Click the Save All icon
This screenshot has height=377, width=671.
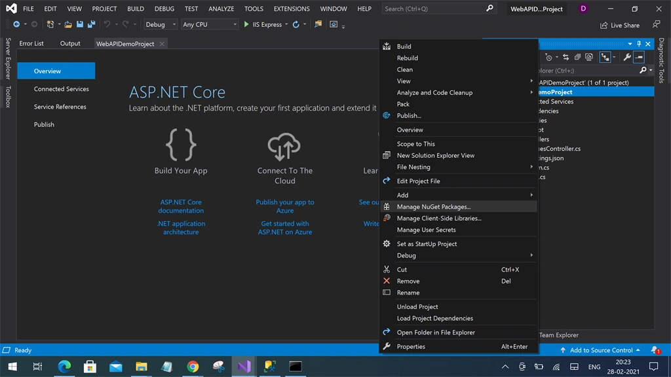click(x=91, y=24)
